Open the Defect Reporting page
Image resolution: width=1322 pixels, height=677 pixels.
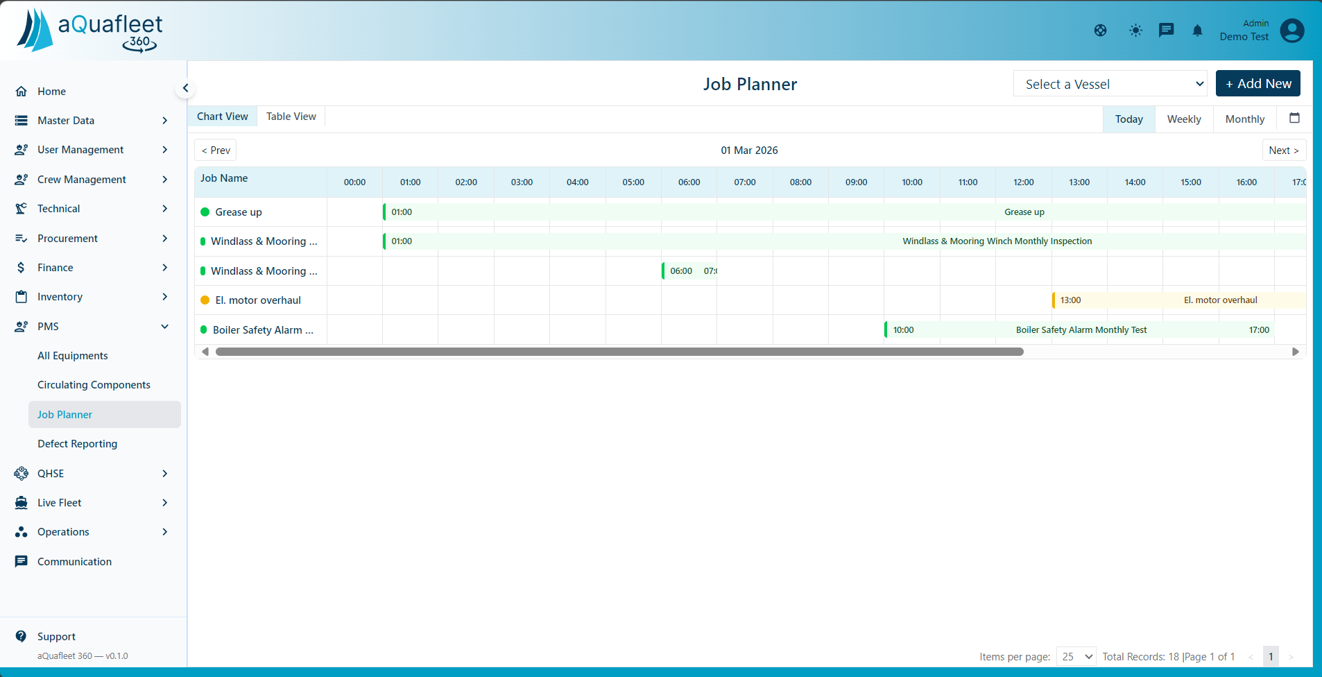pyautogui.click(x=77, y=443)
